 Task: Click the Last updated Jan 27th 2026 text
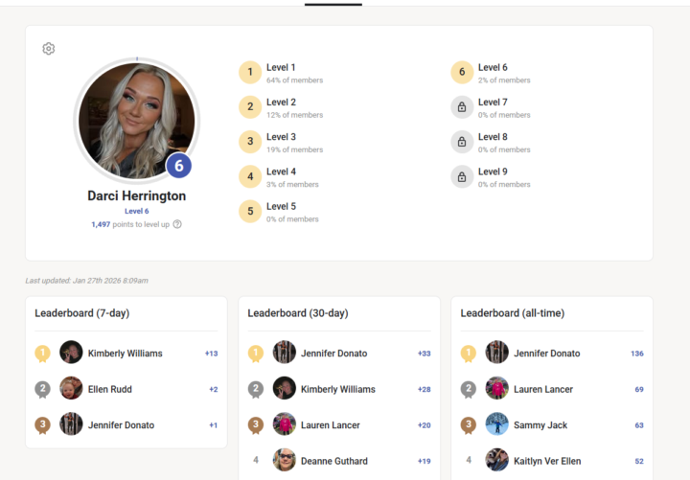pos(86,281)
